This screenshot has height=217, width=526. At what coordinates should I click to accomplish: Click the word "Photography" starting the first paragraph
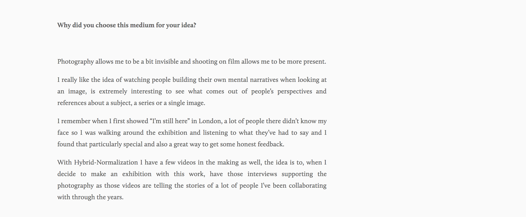click(75, 61)
